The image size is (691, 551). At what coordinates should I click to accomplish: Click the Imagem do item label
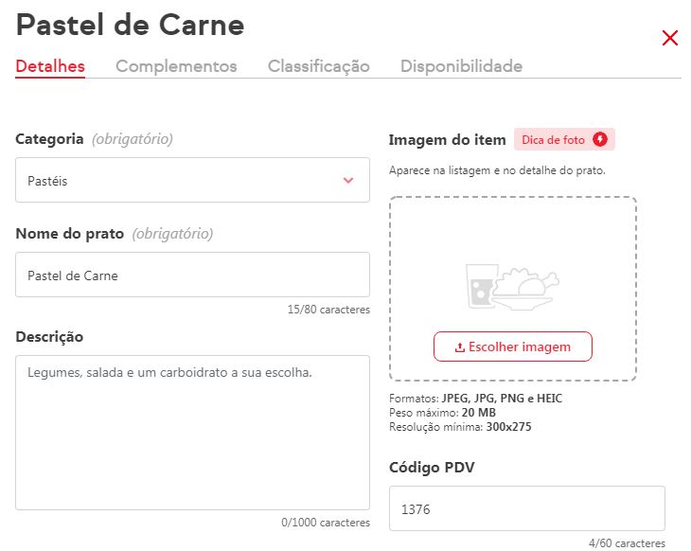447,140
